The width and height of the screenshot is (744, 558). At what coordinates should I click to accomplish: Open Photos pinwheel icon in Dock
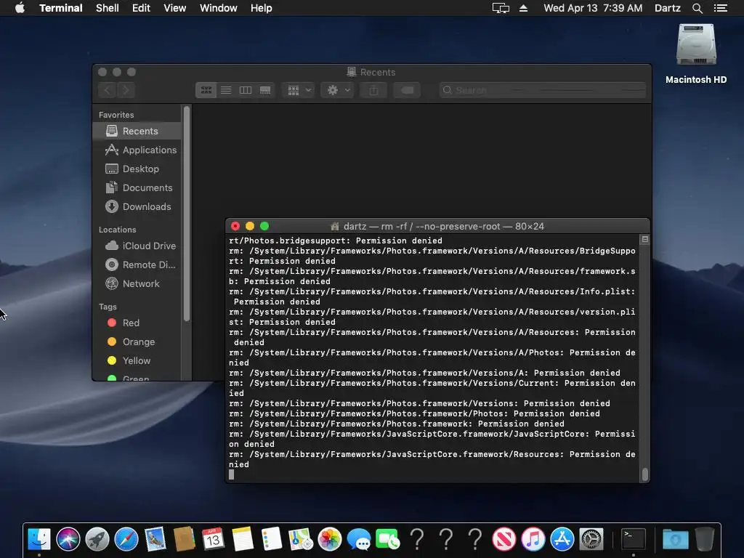[x=329, y=539]
